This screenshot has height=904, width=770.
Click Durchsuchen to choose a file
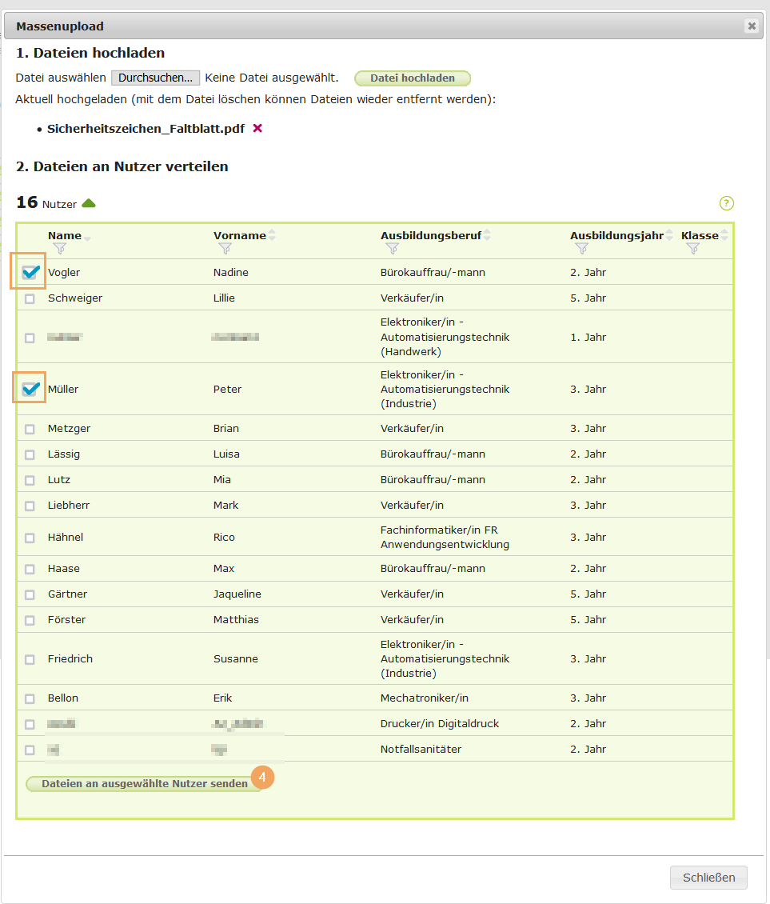pos(155,78)
